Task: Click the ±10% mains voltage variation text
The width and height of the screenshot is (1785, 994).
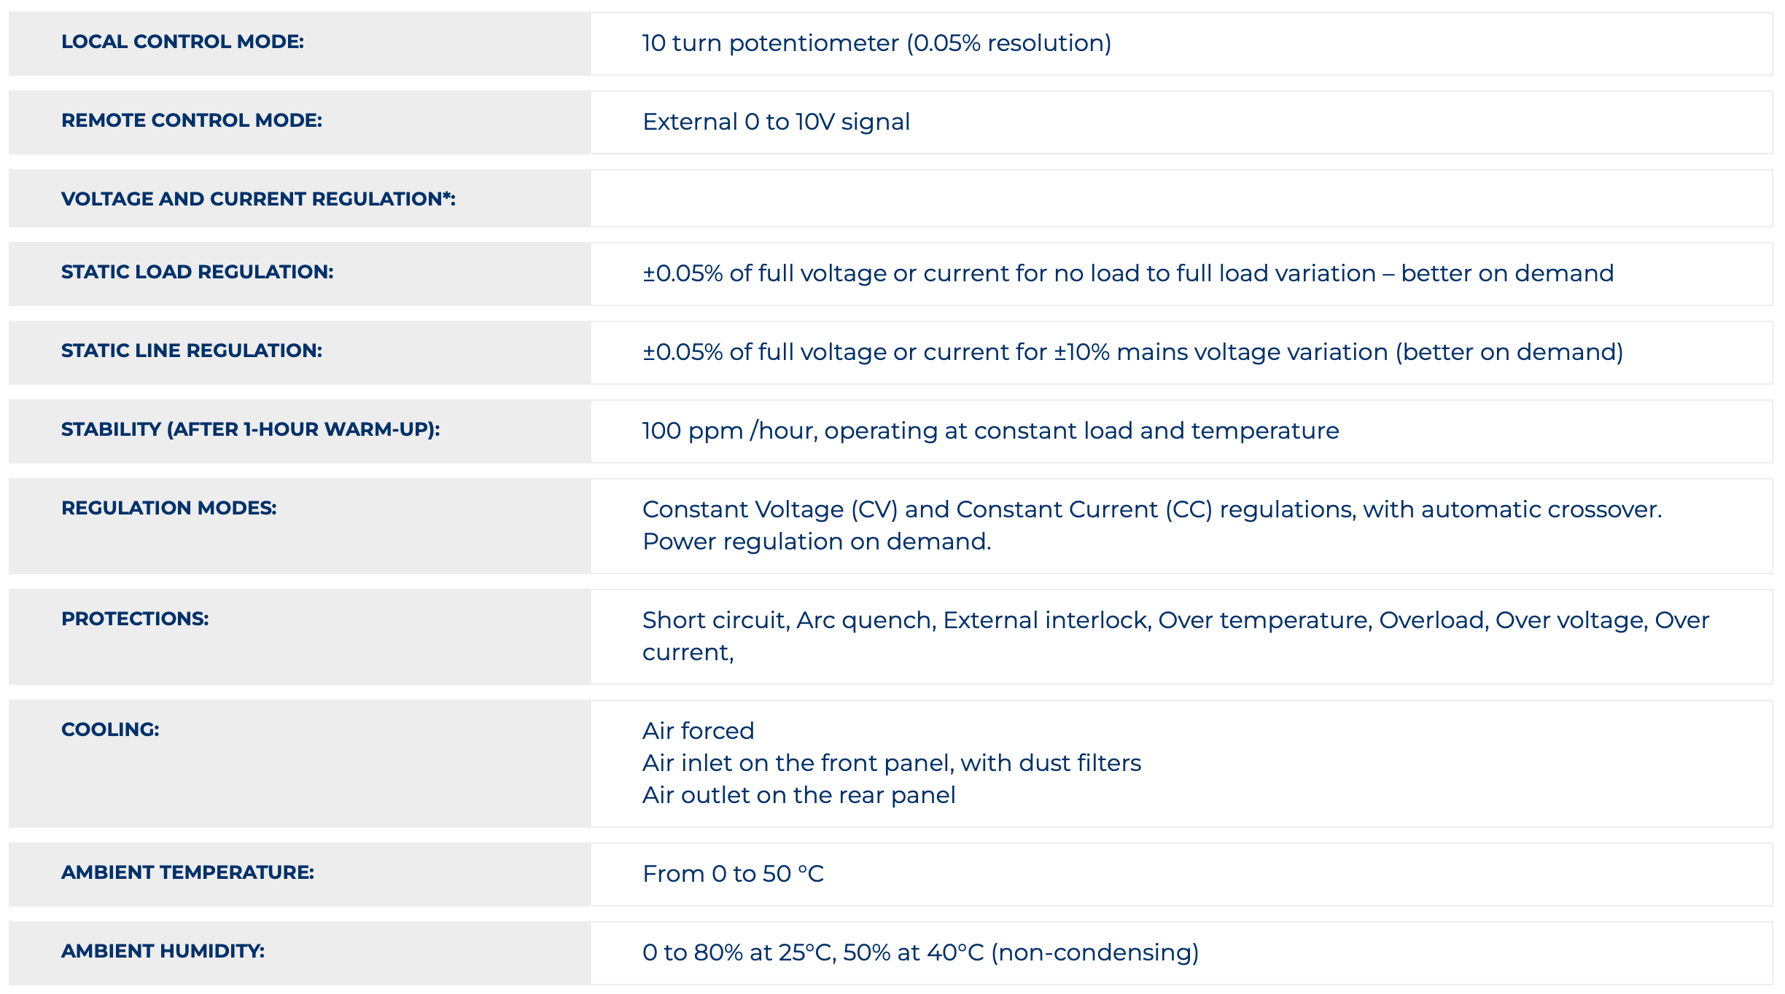Action: [x=1221, y=353]
